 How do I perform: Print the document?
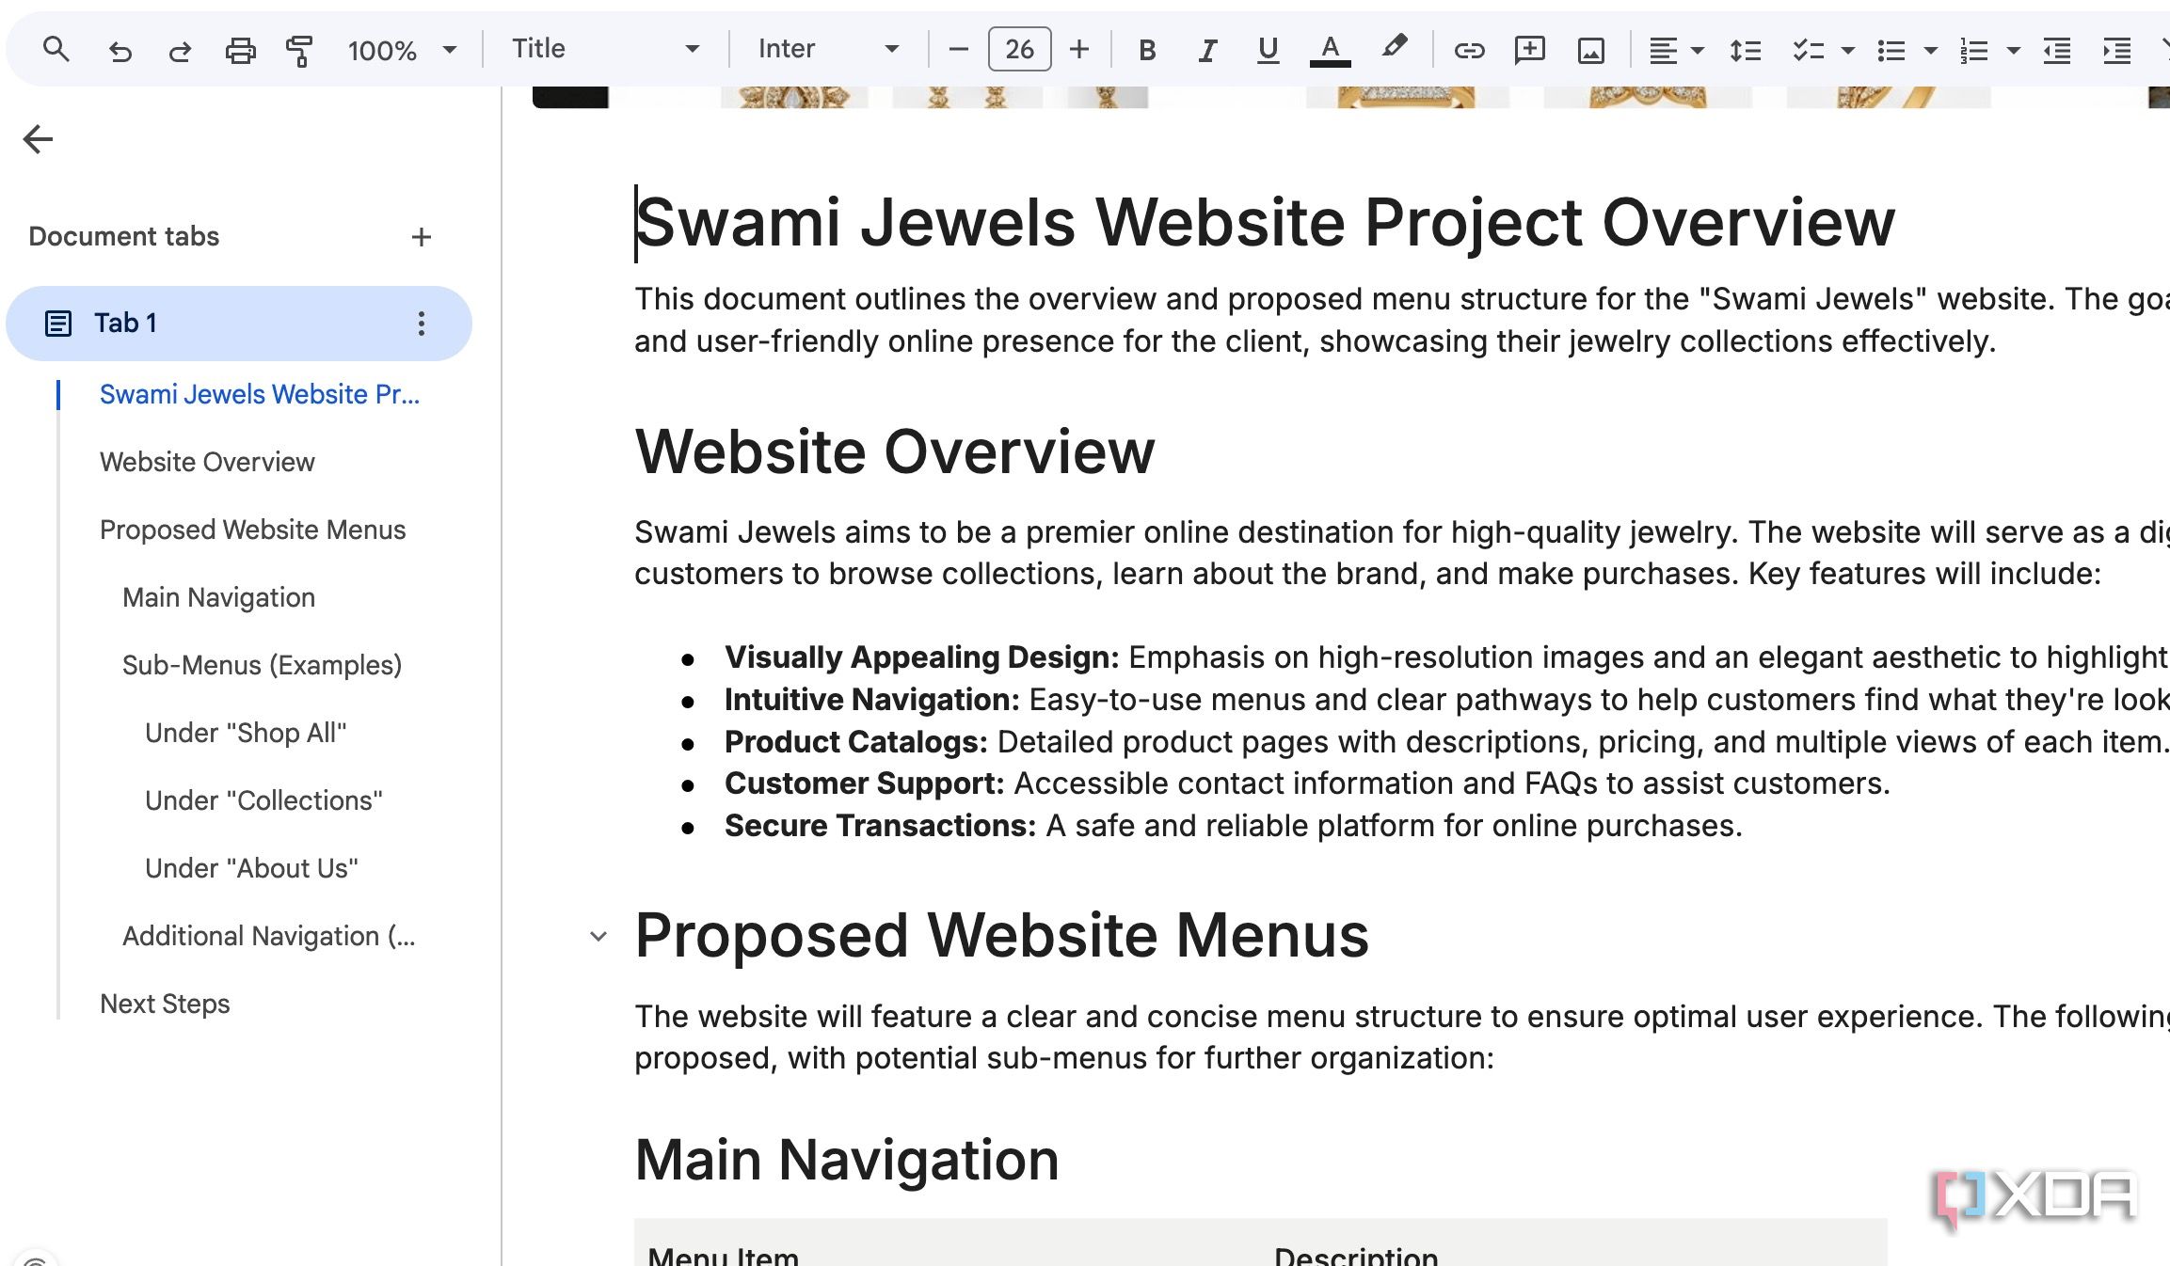coord(240,50)
